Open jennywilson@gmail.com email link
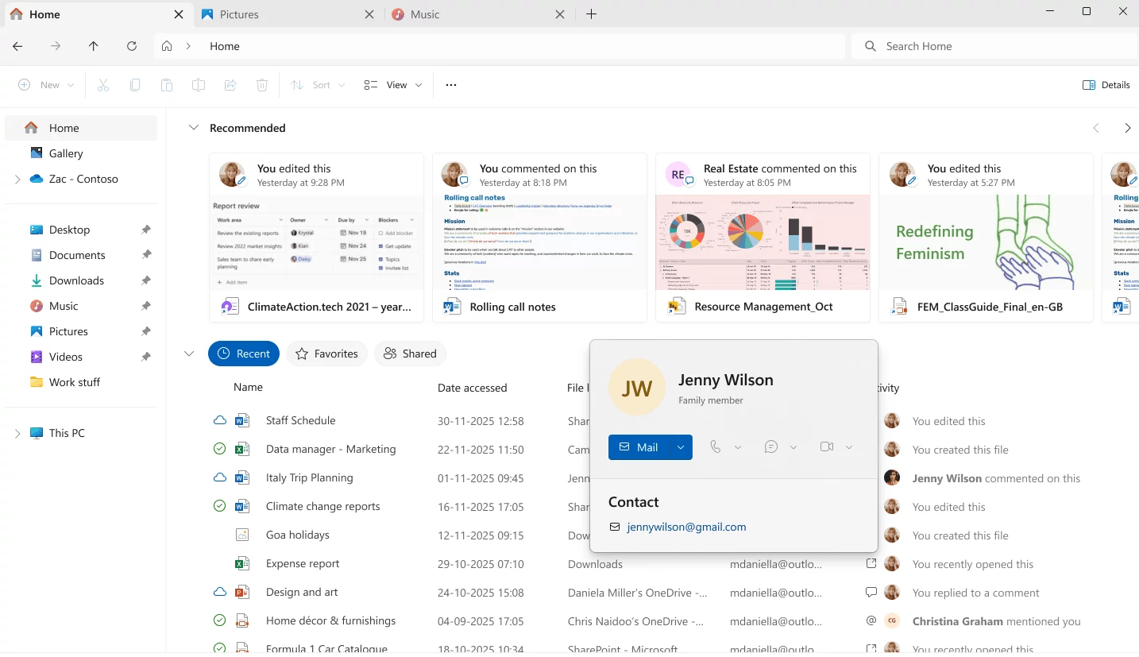This screenshot has width=1139, height=657. click(686, 527)
